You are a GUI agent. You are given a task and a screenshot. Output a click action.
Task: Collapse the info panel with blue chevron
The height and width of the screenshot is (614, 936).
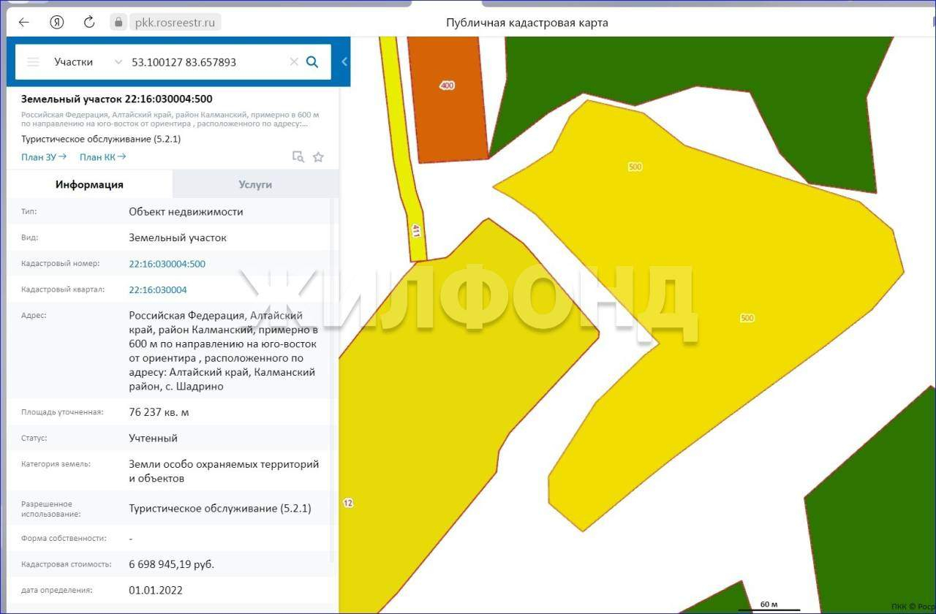(x=344, y=61)
